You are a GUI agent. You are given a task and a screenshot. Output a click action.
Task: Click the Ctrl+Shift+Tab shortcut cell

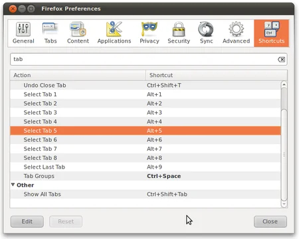coord(167,195)
